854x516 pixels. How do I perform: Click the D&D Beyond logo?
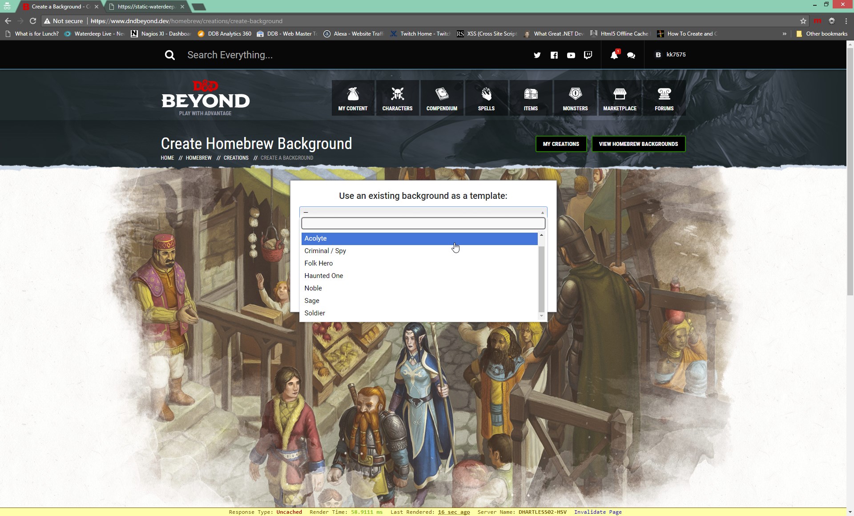(x=205, y=98)
